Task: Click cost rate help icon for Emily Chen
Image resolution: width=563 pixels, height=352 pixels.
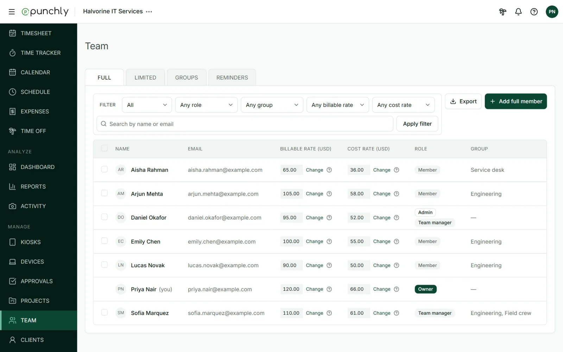Action: [x=396, y=241]
